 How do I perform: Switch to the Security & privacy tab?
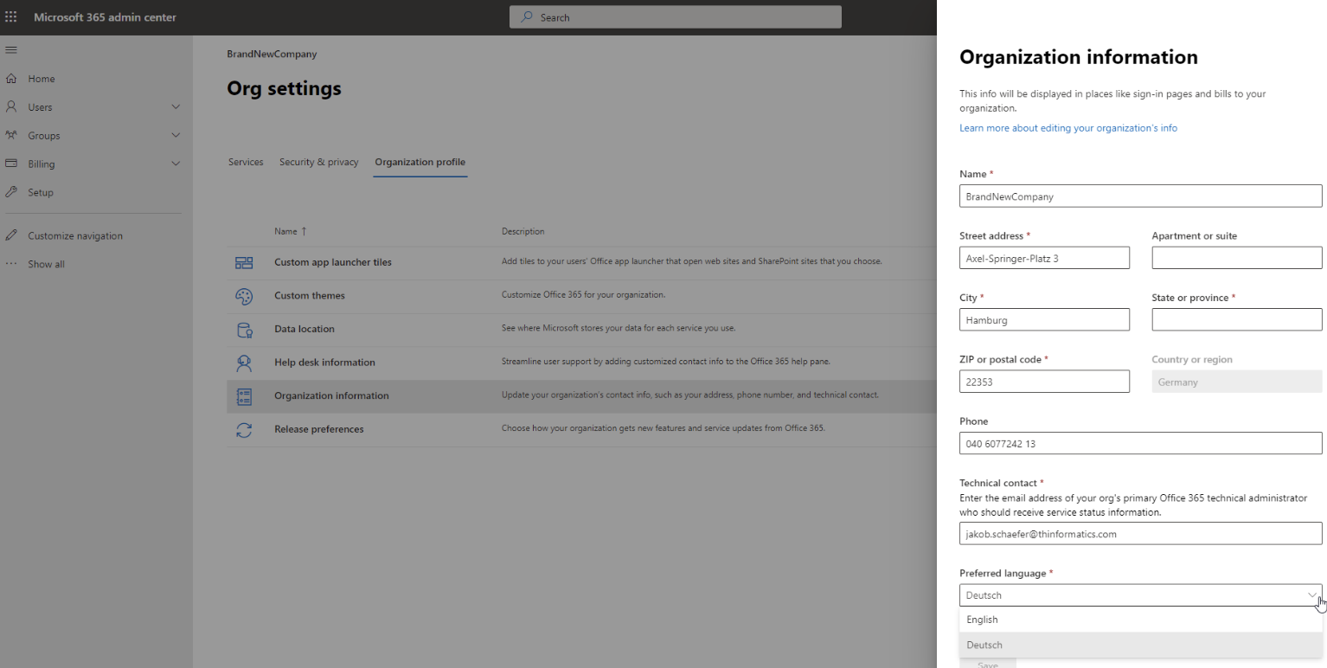(318, 163)
